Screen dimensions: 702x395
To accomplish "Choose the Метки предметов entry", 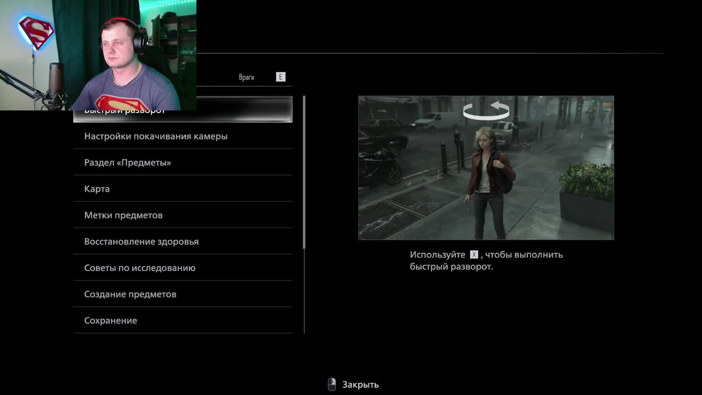I will tap(123, 215).
